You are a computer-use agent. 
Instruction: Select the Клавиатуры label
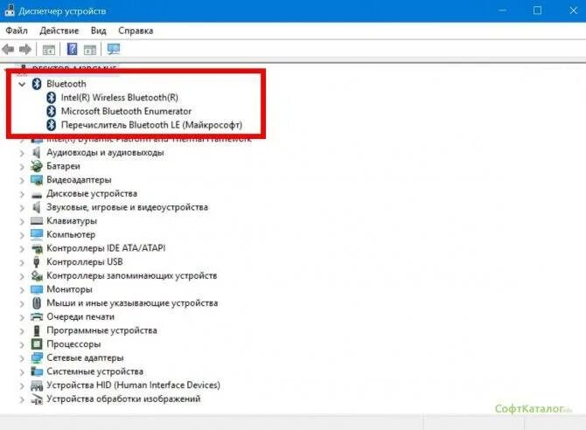[72, 221]
